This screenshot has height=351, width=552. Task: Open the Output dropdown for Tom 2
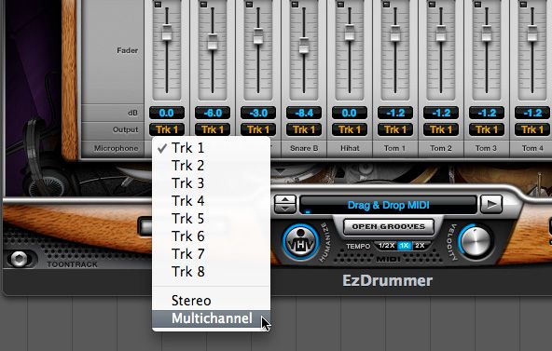click(x=441, y=129)
